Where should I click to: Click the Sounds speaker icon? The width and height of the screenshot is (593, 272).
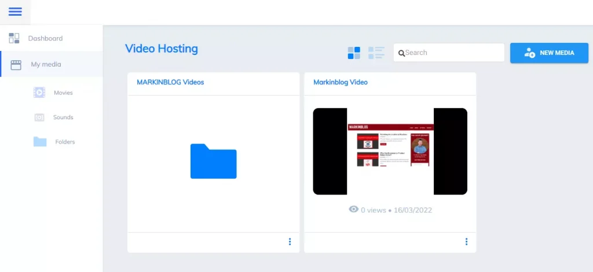[39, 117]
